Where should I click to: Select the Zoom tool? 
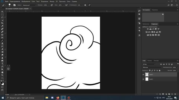pos(2,75)
